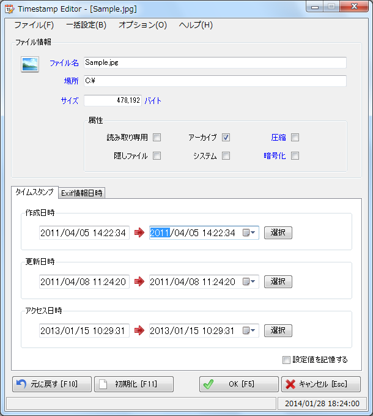Enable the 設定値を記憶する checkbox

click(x=287, y=360)
